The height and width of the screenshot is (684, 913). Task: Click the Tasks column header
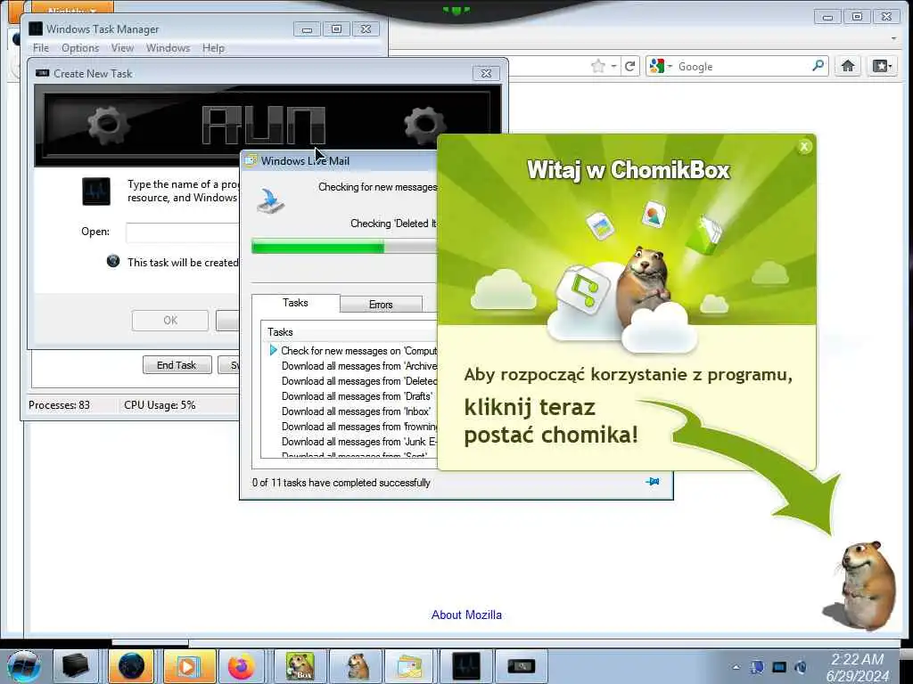[x=349, y=332]
